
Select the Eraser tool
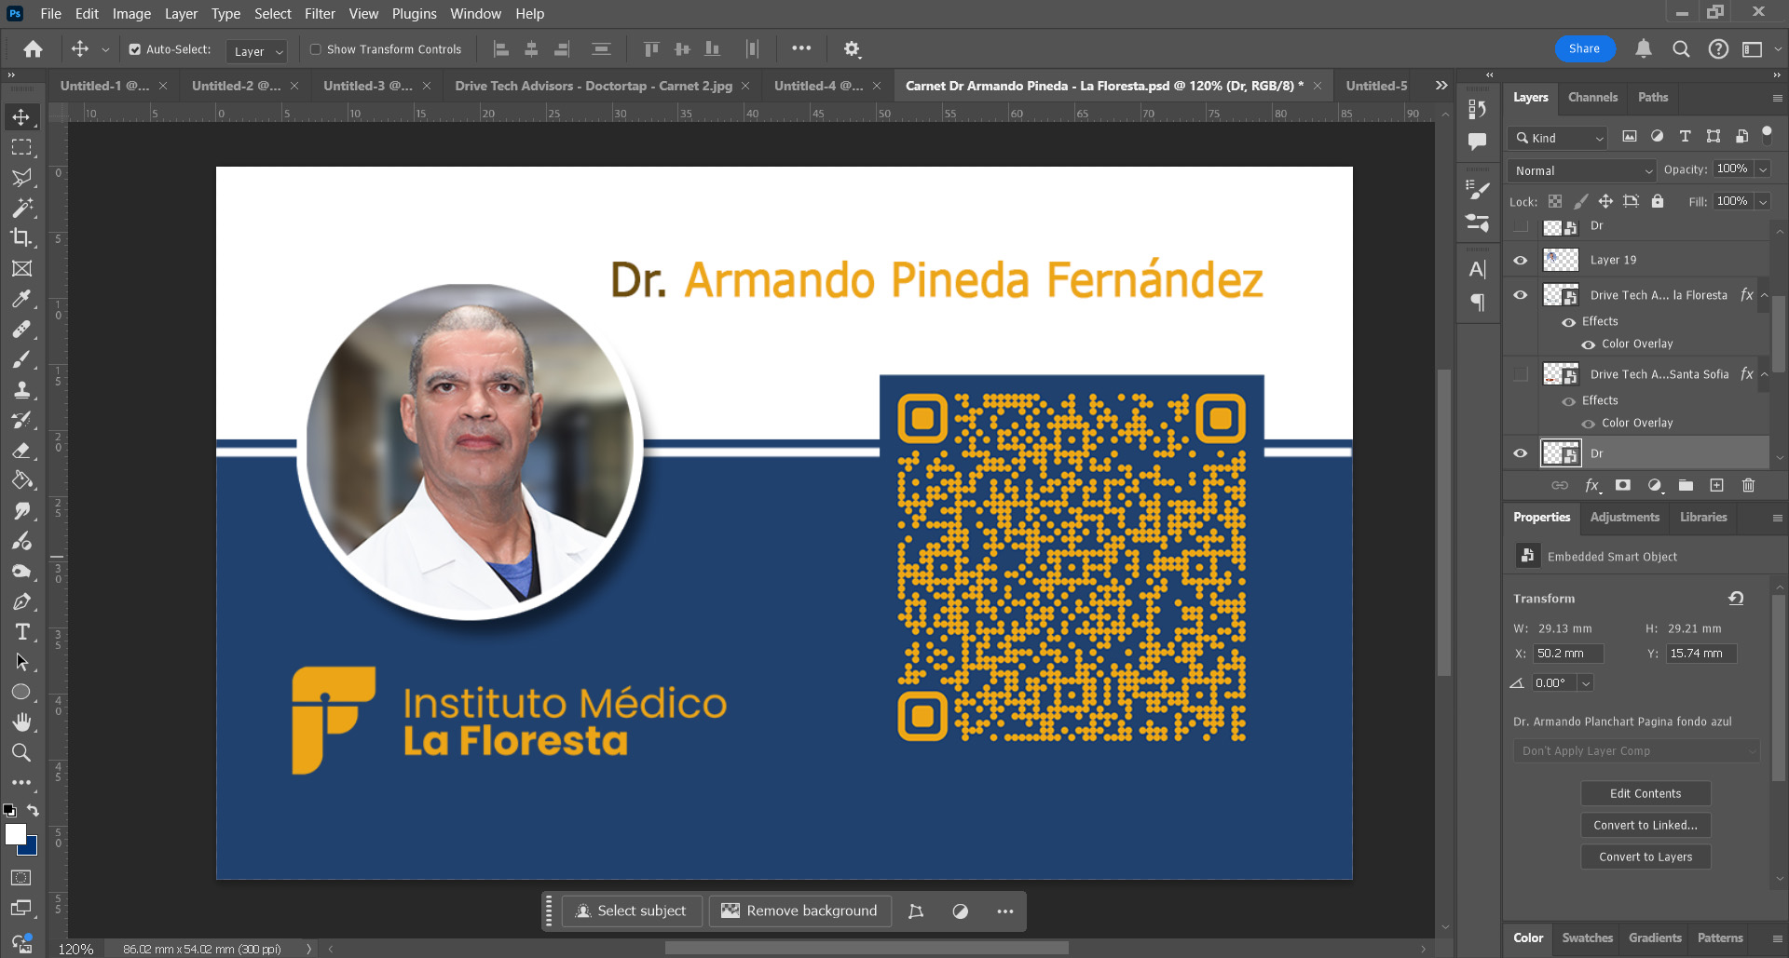coord(21,451)
